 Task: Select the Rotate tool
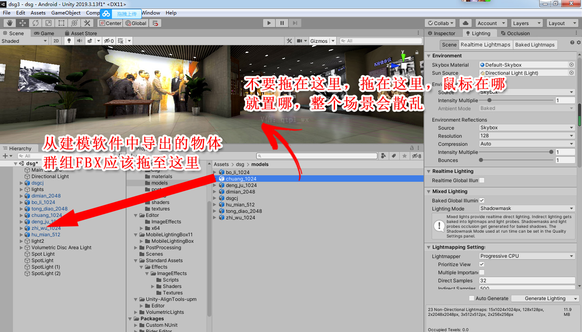tap(36, 23)
